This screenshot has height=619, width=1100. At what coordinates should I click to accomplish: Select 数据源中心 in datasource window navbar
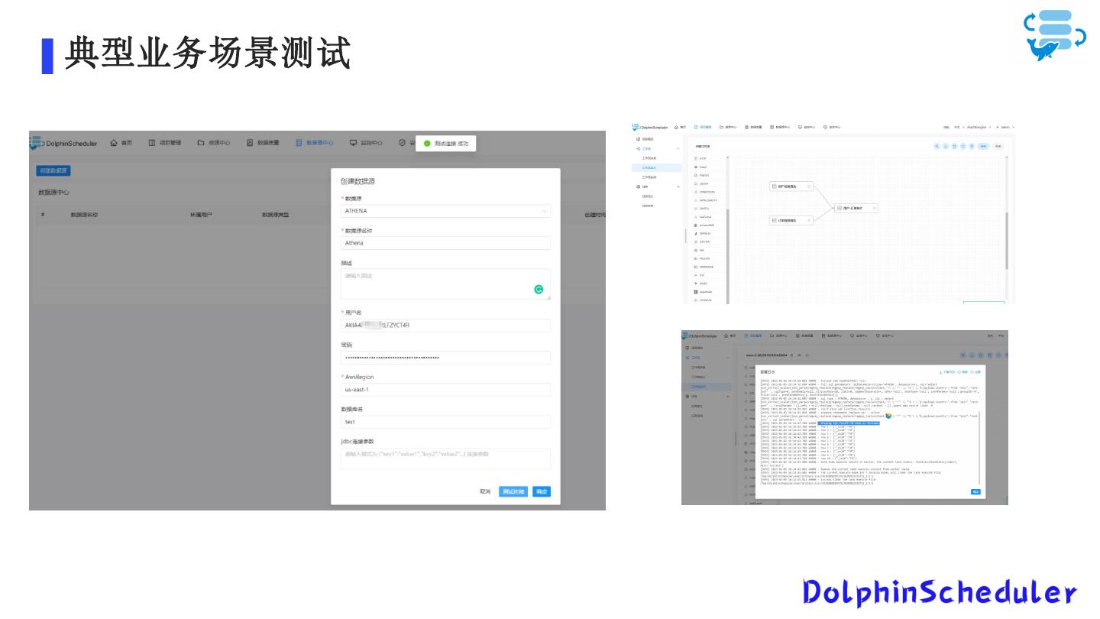coord(315,143)
